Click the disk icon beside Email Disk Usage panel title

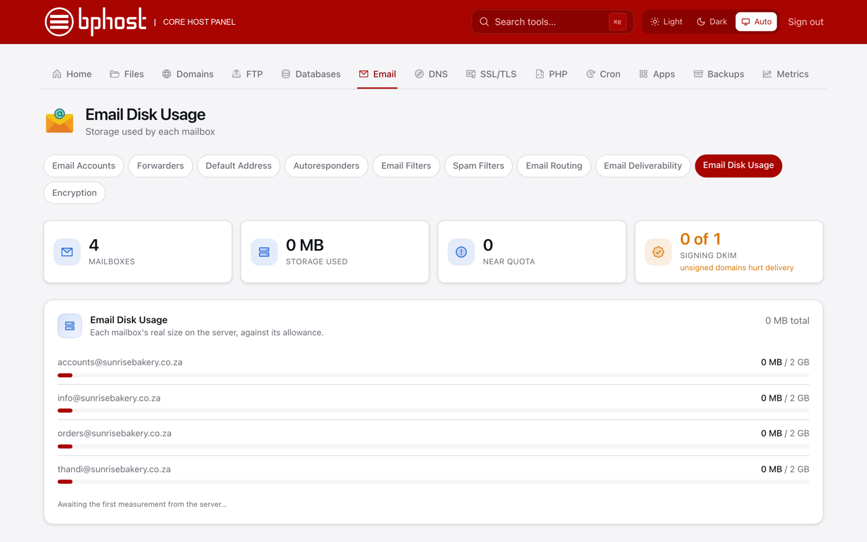[x=69, y=326]
